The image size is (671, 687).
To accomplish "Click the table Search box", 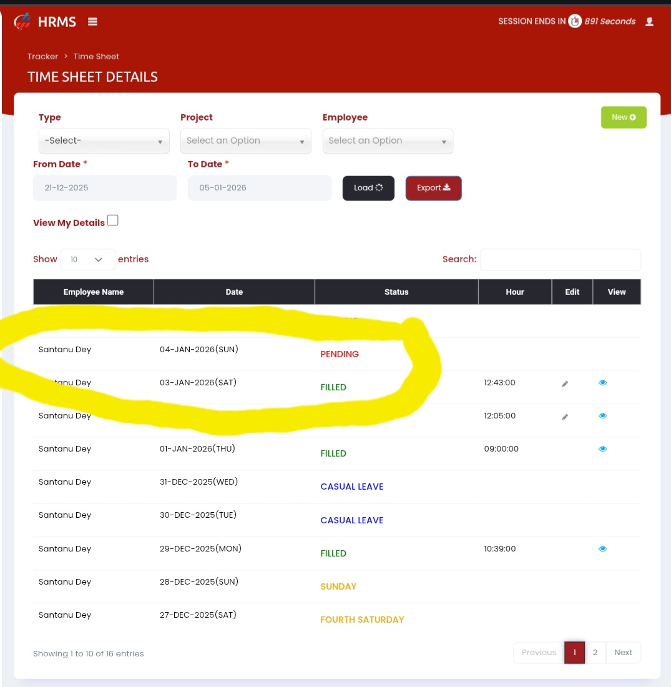I will pyautogui.click(x=560, y=259).
